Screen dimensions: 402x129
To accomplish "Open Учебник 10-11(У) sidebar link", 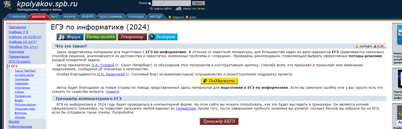I will point(22,42).
